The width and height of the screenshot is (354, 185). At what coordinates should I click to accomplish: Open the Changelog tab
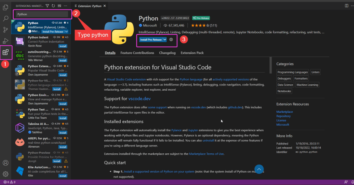tap(167, 53)
